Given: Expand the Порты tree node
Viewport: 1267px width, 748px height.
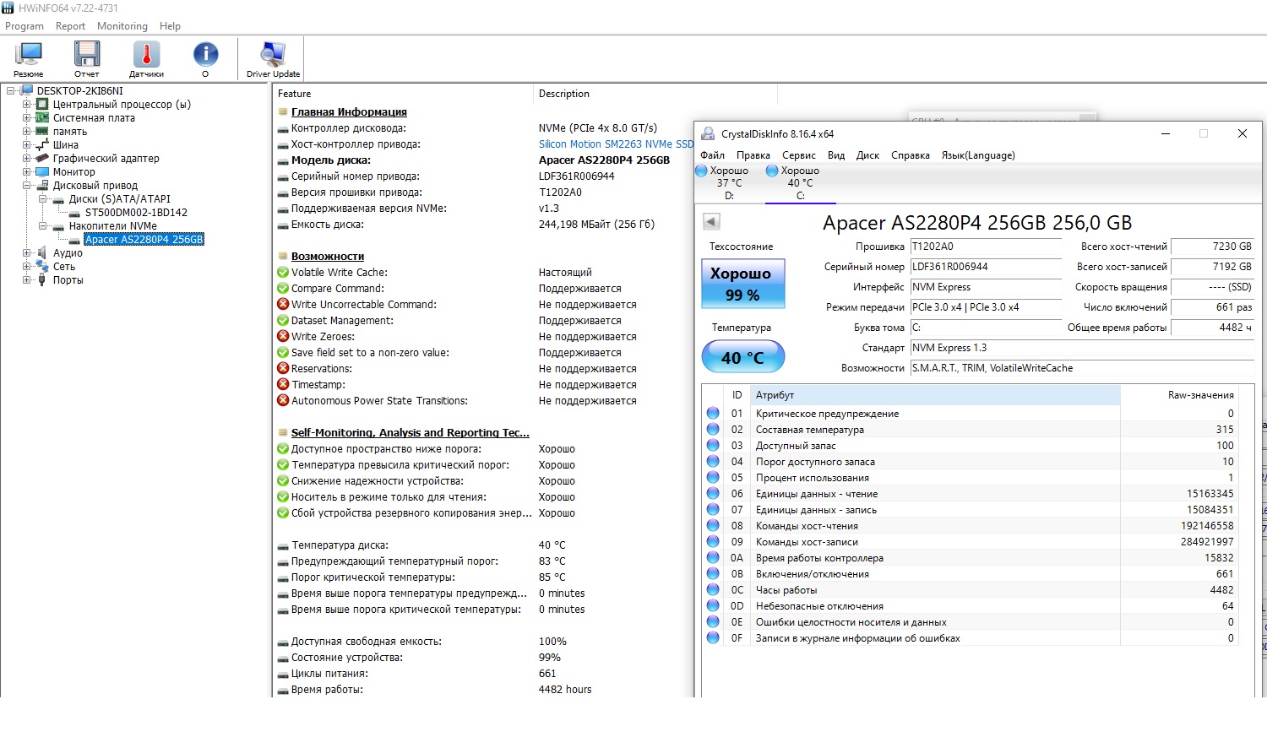Looking at the screenshot, I should (x=27, y=280).
